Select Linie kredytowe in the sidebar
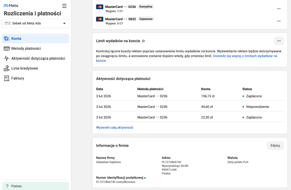 [25, 68]
